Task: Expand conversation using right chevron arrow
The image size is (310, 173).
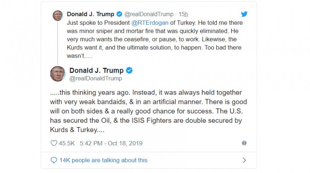Action: tap(244, 160)
